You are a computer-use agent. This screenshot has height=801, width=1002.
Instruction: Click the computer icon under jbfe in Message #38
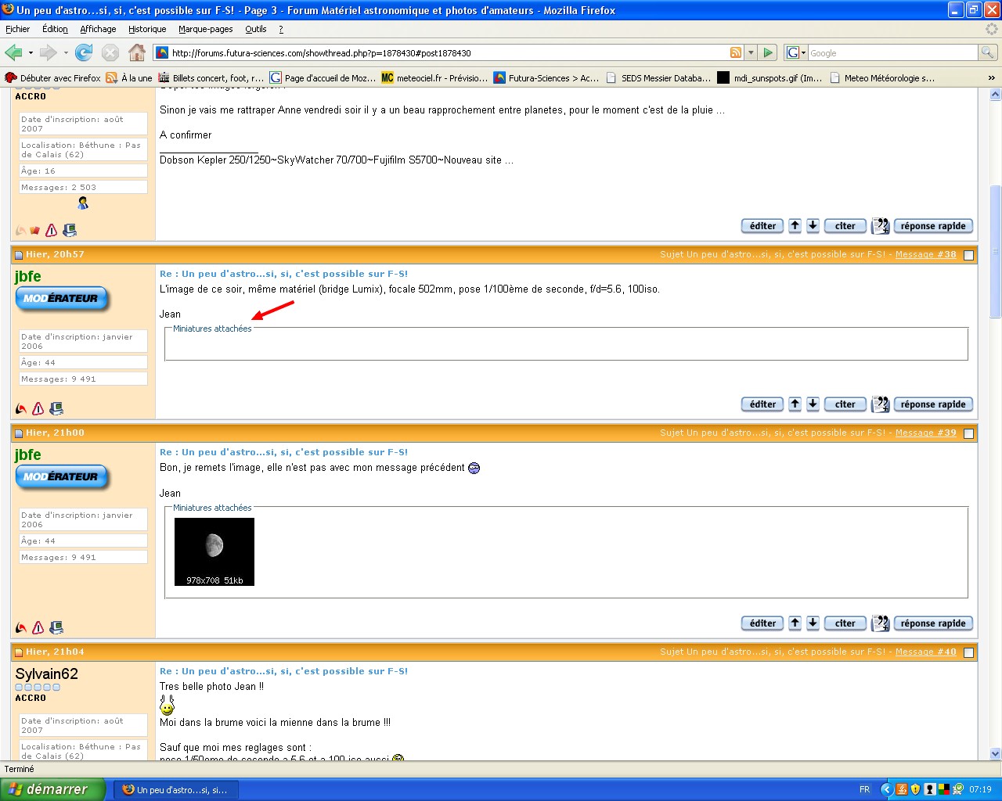point(56,408)
